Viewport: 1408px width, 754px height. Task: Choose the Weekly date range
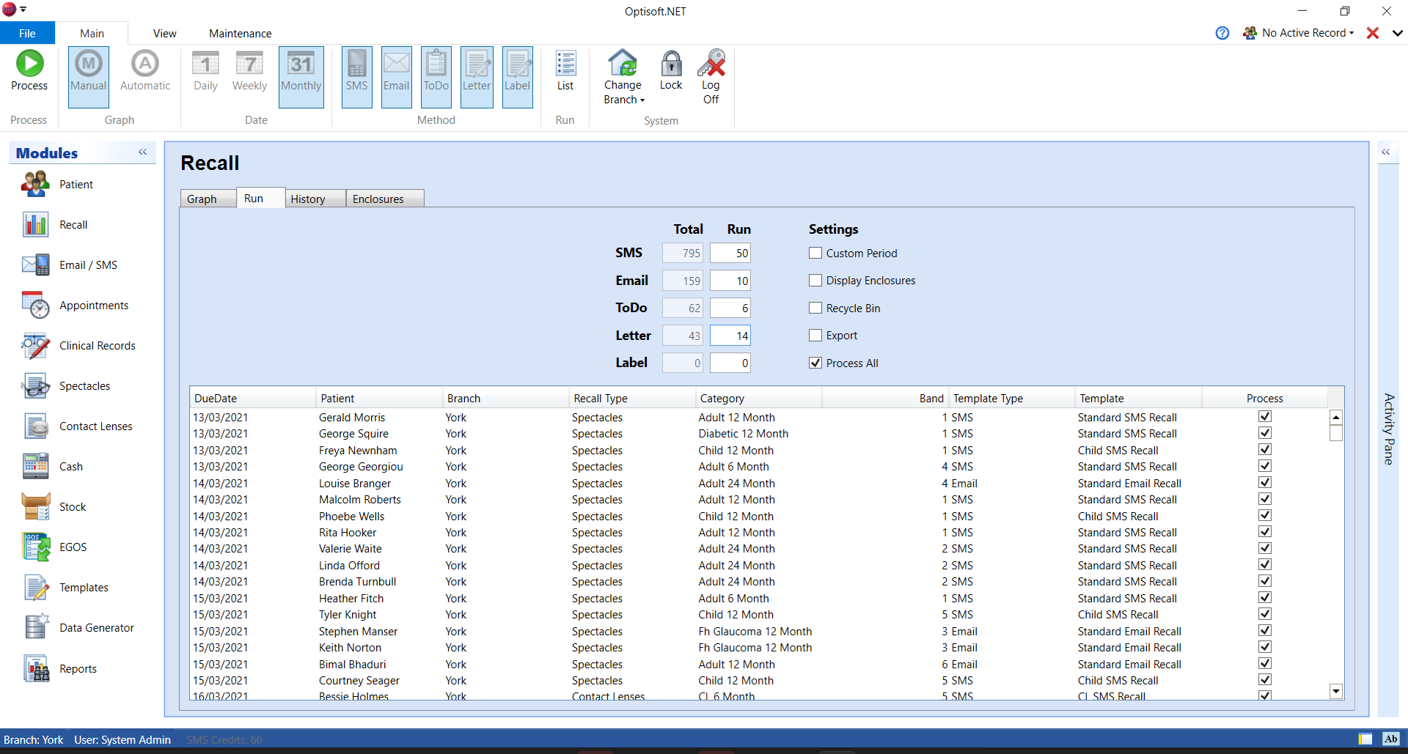point(249,71)
